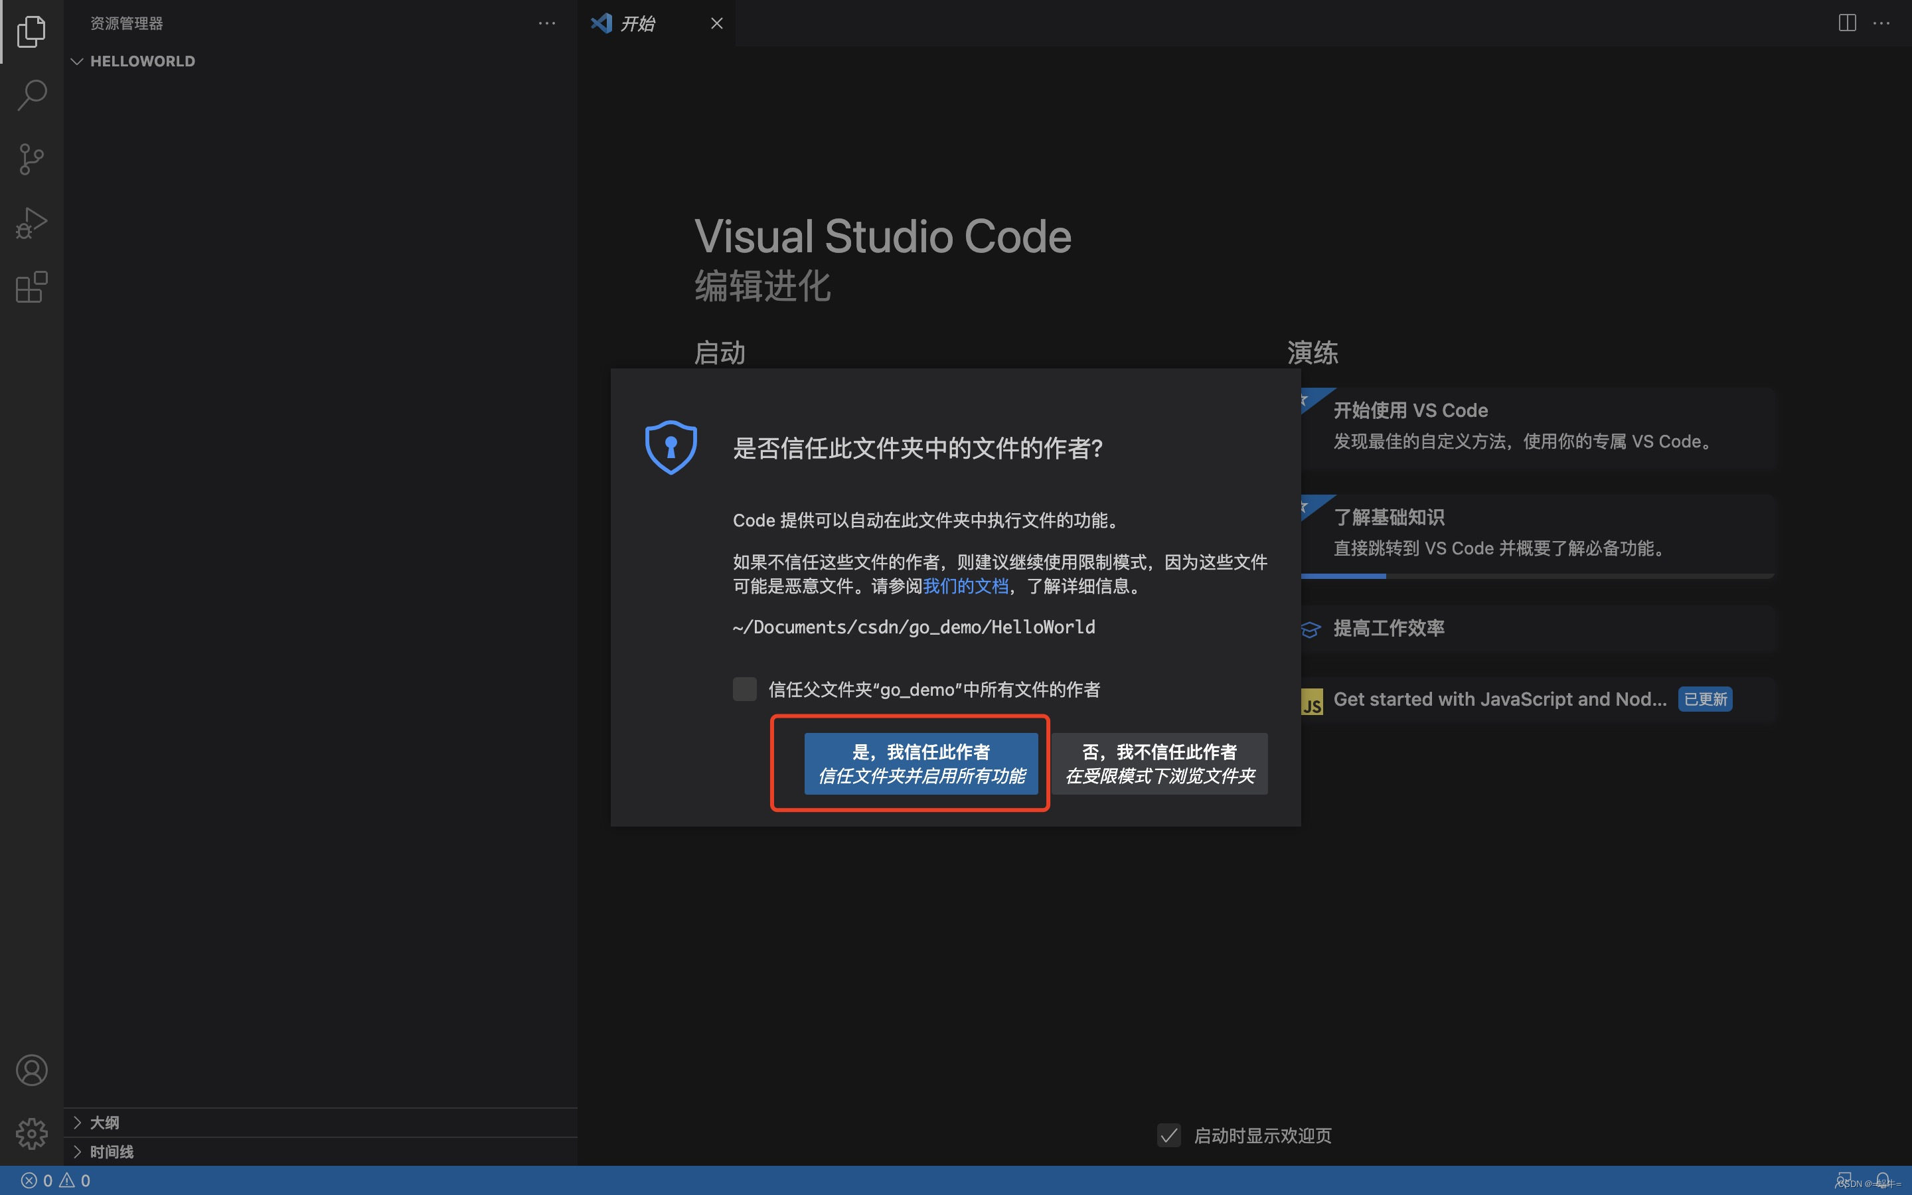
Task: Open the Search view icon
Action: (32, 95)
